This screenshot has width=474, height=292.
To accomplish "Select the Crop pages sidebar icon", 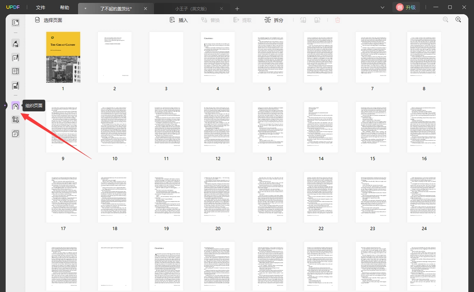I will (15, 120).
